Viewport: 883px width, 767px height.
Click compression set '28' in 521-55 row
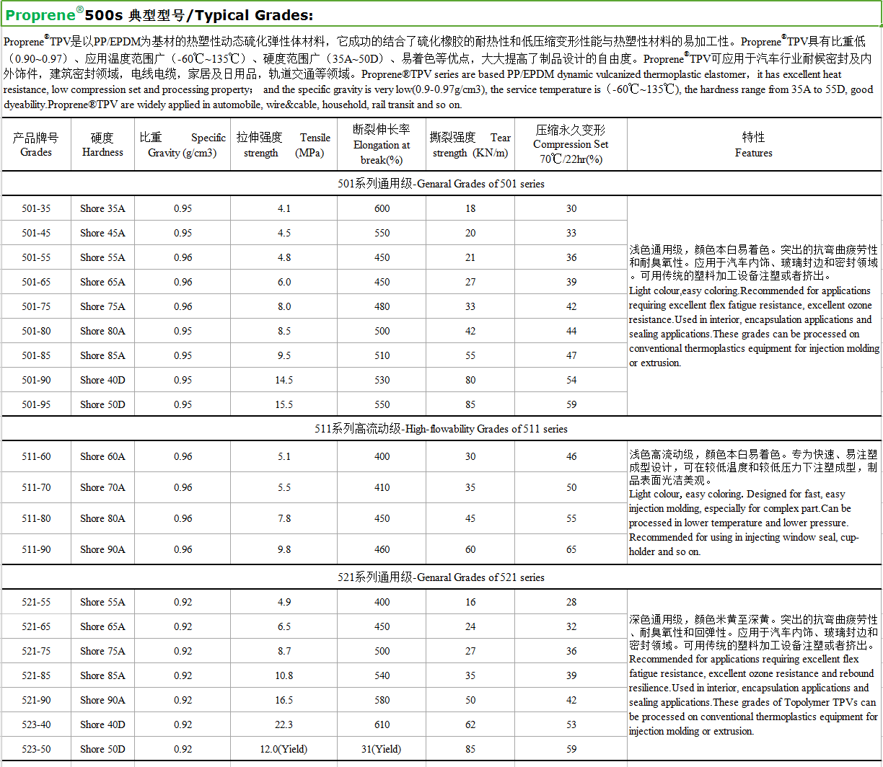[x=571, y=602]
